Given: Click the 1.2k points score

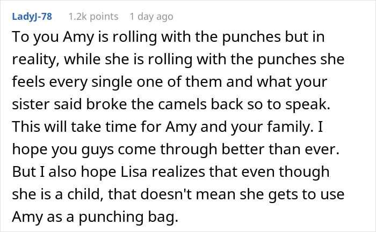Looking at the screenshot, I should (92, 17).
